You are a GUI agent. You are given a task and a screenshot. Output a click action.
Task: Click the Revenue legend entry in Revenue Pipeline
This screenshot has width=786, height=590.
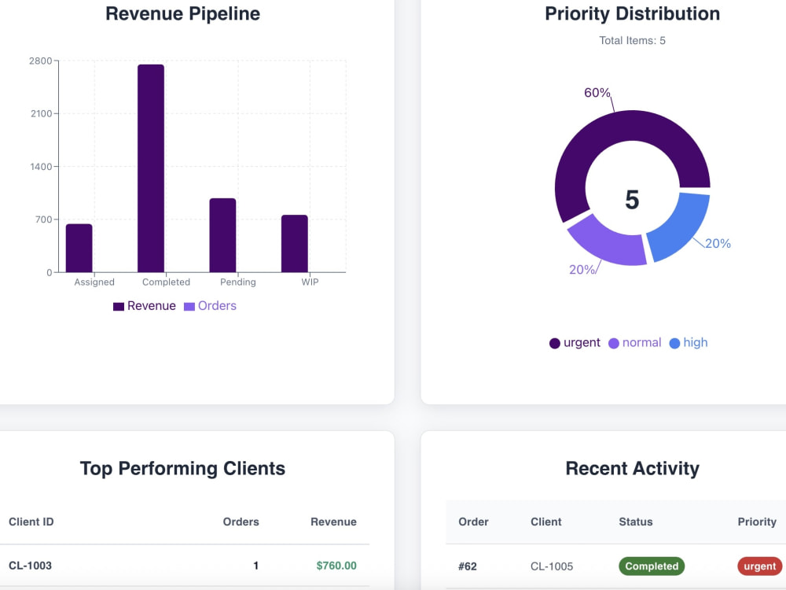click(x=145, y=306)
